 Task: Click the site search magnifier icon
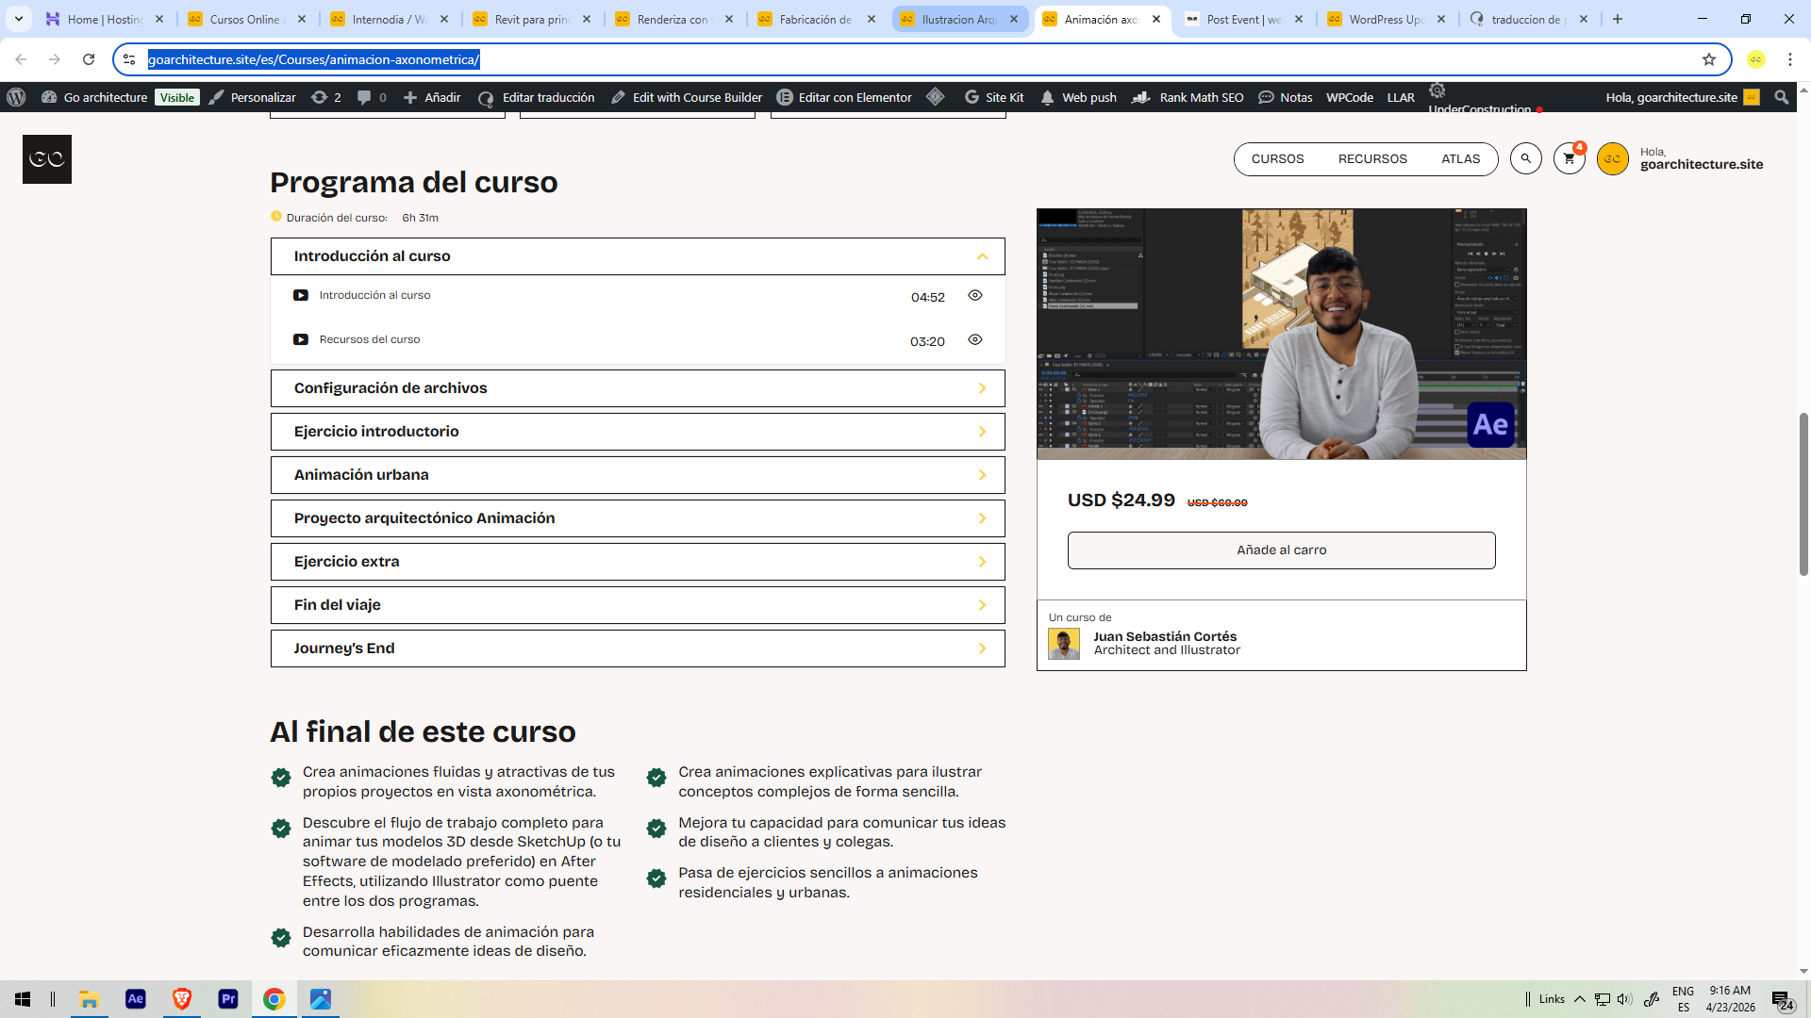point(1525,158)
